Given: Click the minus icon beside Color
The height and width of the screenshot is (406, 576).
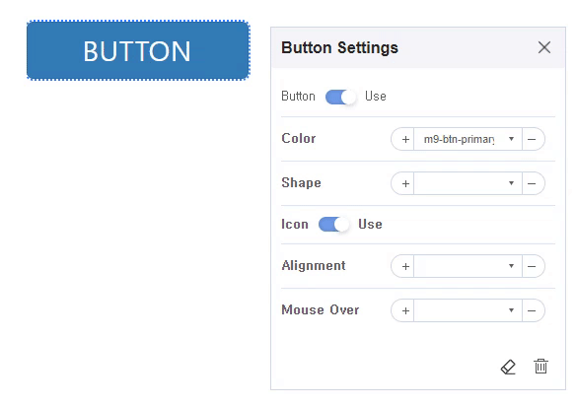Looking at the screenshot, I should [533, 139].
